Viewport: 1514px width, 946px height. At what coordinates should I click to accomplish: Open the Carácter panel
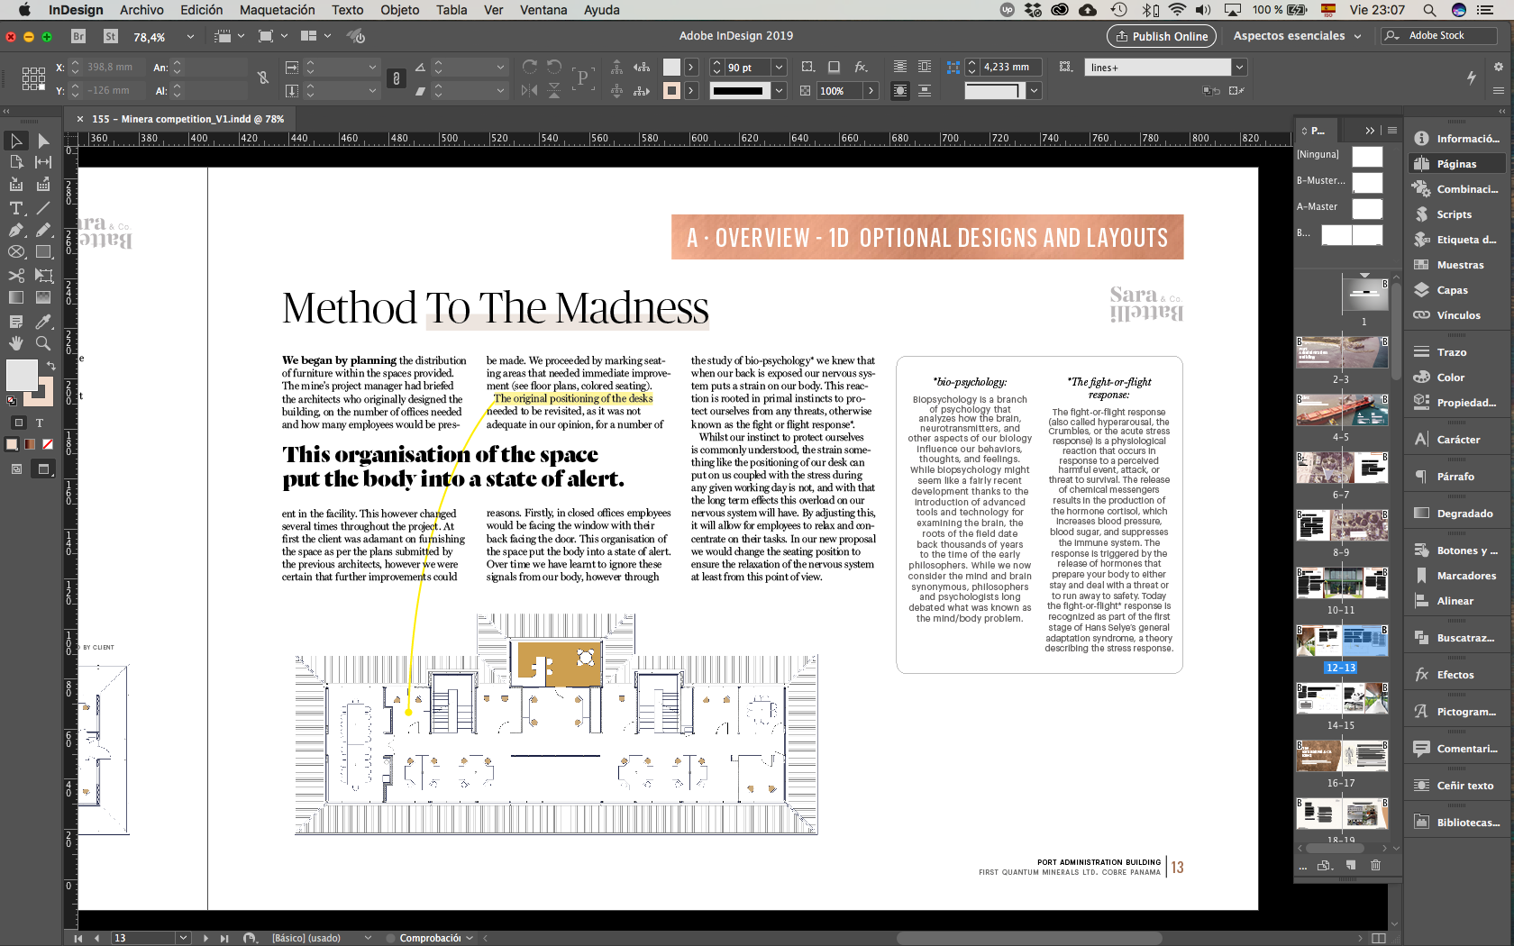pos(1456,440)
